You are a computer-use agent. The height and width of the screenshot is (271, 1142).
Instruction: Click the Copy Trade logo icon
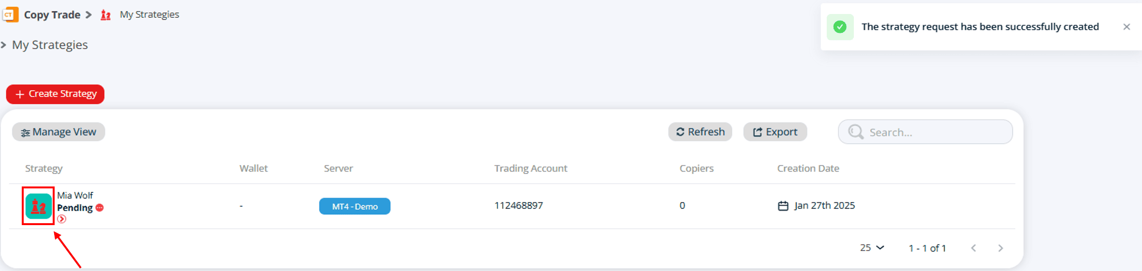coord(10,14)
